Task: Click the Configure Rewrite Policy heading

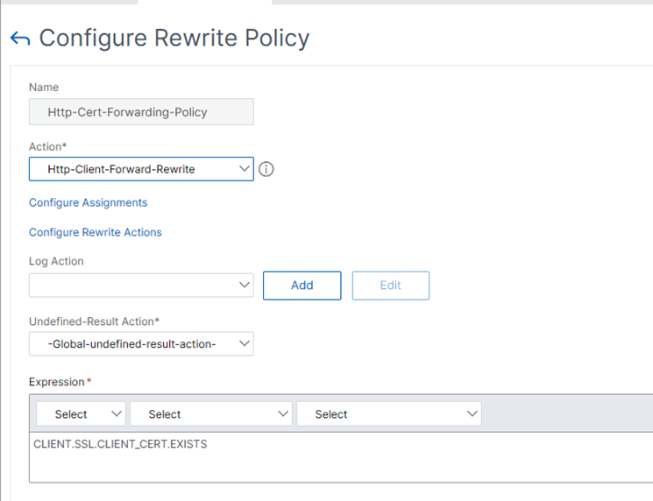Action: point(174,39)
